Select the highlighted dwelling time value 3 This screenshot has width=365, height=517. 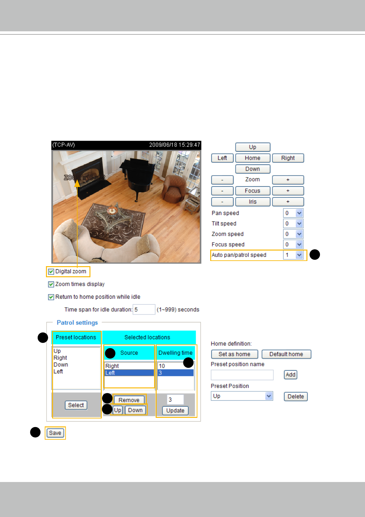click(x=176, y=373)
